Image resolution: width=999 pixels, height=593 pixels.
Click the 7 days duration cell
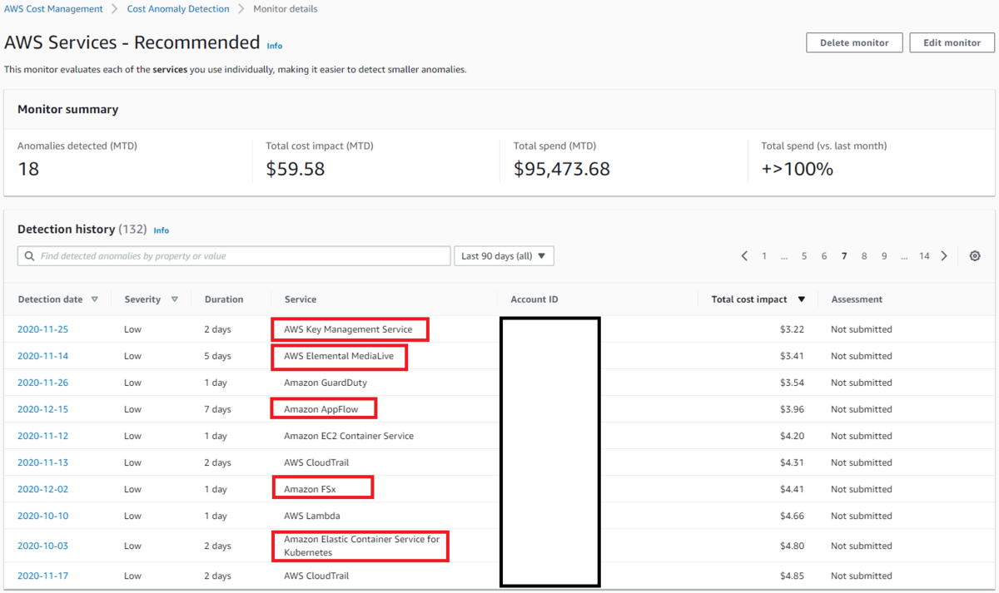pos(217,409)
